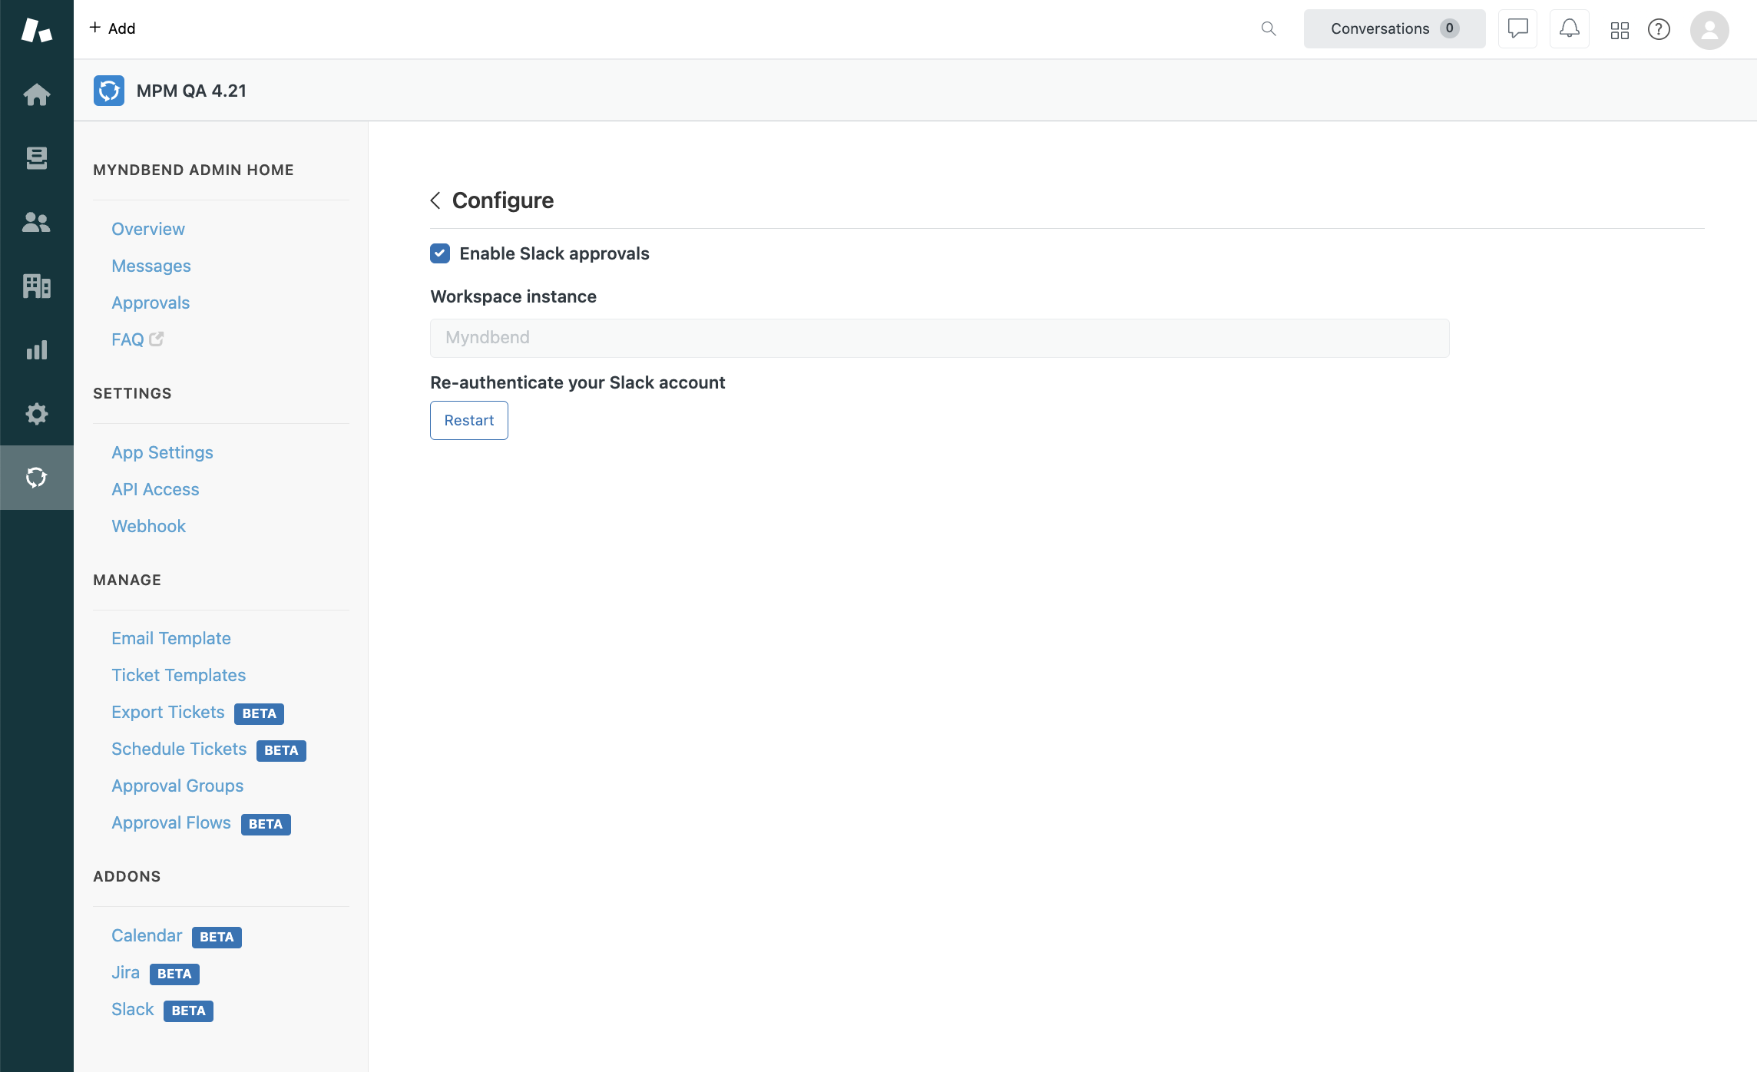Image resolution: width=1757 pixels, height=1072 pixels.
Task: Open the Zendesk products grid icon
Action: (1620, 30)
